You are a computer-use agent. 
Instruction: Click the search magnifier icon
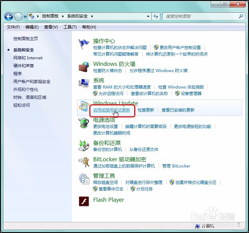tap(241, 16)
